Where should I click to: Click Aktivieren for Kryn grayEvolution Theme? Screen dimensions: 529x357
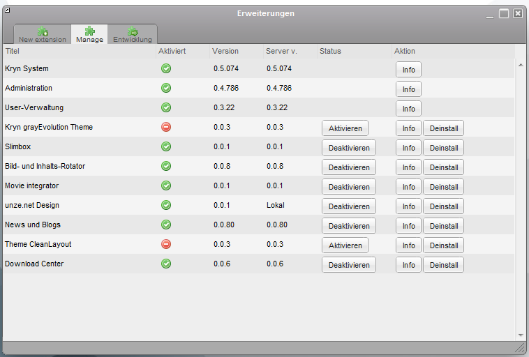pos(345,128)
